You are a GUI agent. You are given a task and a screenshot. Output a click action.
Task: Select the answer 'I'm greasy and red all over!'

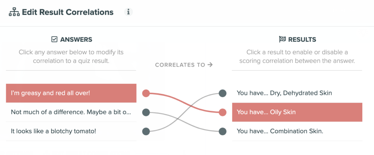pos(71,93)
